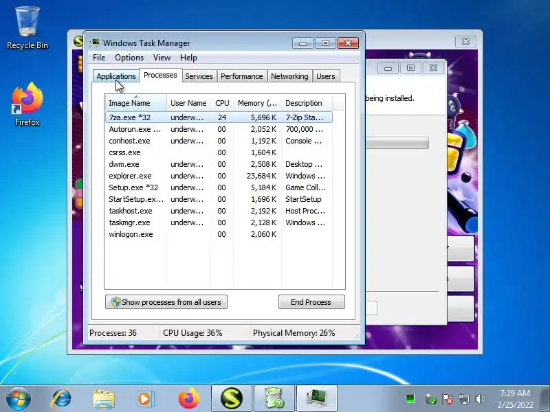
Task: Click the Physical Memory: 26% status
Action: tap(294, 333)
